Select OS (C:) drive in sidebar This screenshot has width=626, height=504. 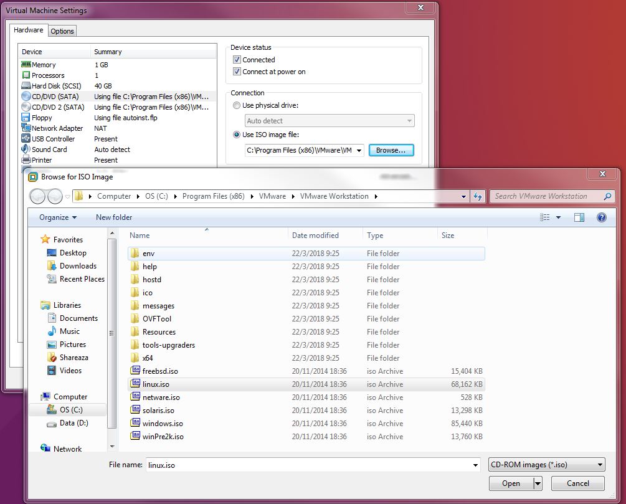pos(71,410)
